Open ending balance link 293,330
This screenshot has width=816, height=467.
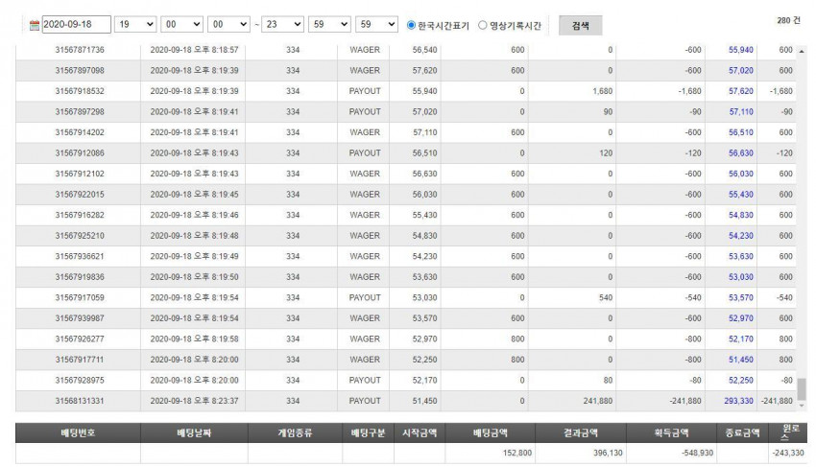coord(738,401)
